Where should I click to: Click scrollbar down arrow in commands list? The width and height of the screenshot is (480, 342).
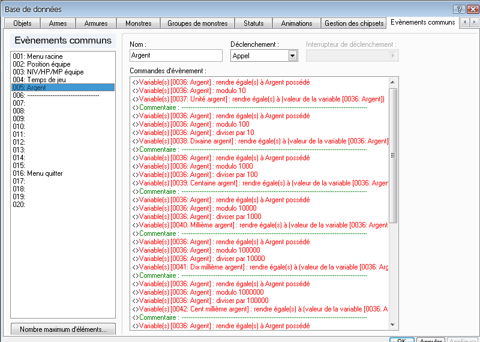(393, 325)
